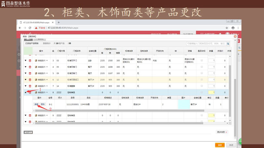The image size is (264, 148).
Task: Open a new browser tab
Action: [58, 22]
